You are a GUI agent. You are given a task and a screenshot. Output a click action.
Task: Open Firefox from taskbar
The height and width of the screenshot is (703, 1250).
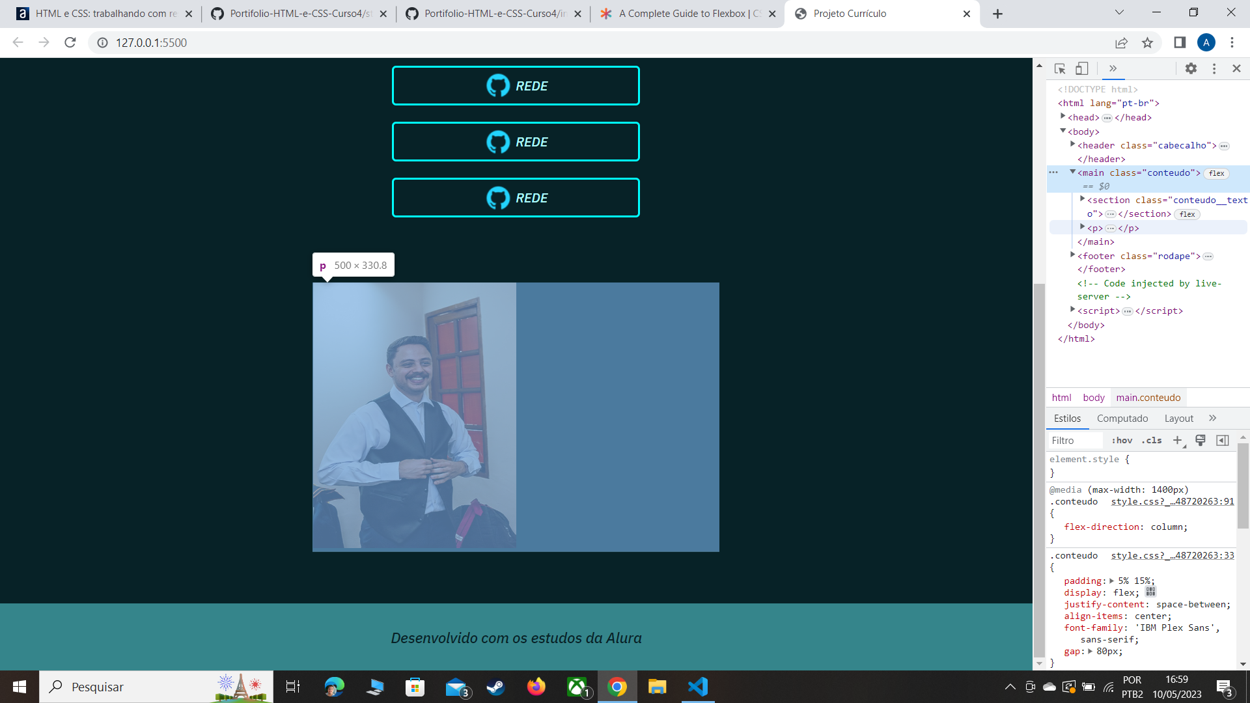coord(536,687)
